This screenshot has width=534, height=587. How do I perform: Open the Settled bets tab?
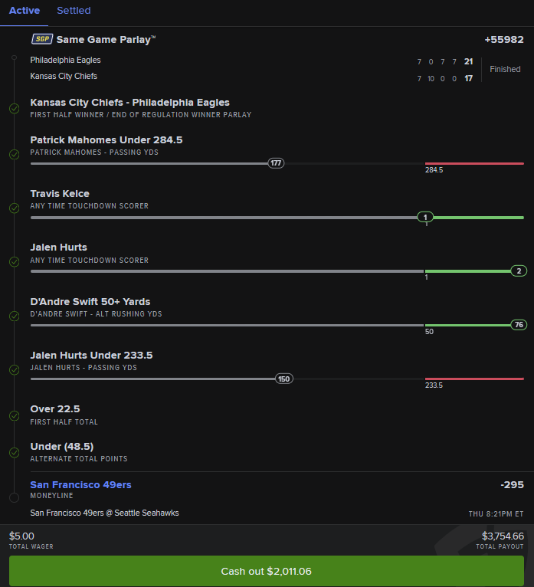[74, 11]
